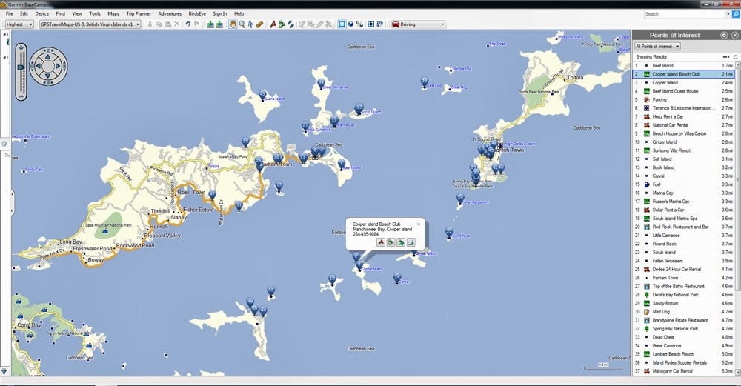Open All Points of Interest category dropdown
The image size is (741, 386).
pos(657,46)
